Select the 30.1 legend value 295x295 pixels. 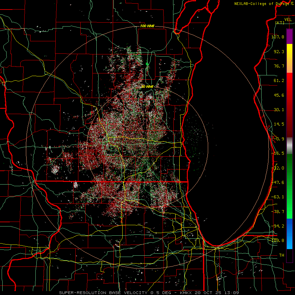click(279, 110)
